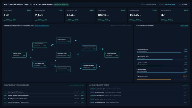Open Phase 1 Intent Ingestion & Tokenization row

pos(44,92)
